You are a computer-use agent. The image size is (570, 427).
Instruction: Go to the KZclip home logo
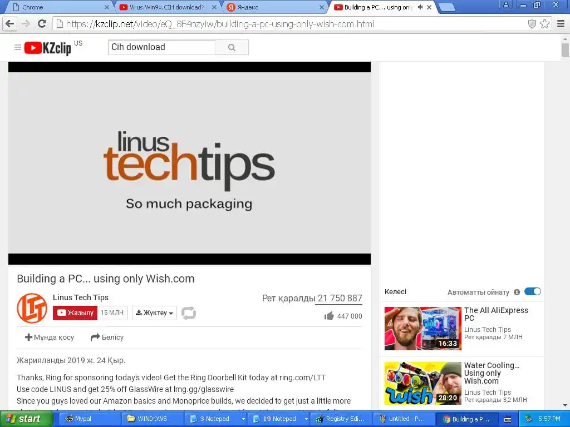click(x=48, y=48)
